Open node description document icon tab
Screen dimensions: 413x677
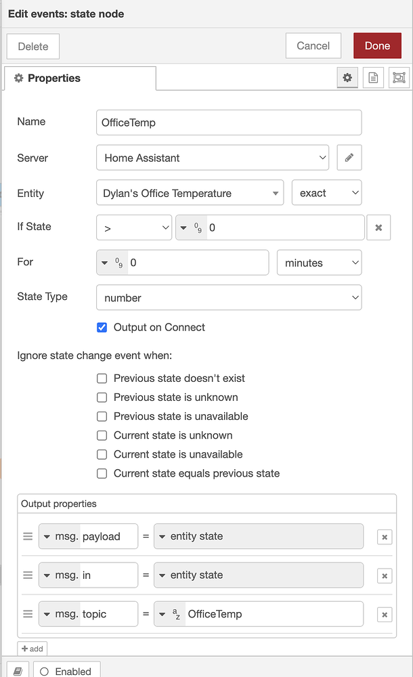pos(373,78)
